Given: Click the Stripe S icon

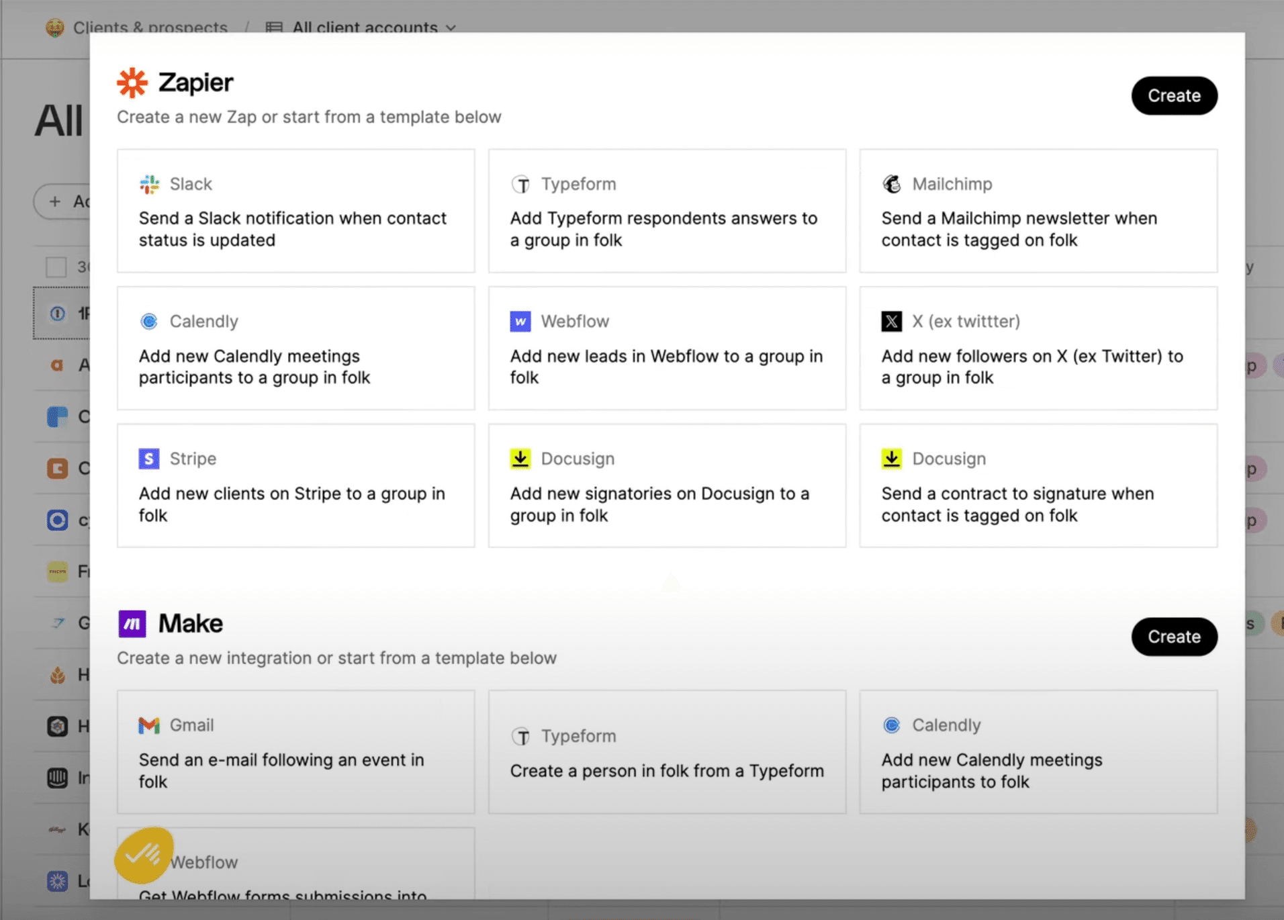Looking at the screenshot, I should [149, 459].
